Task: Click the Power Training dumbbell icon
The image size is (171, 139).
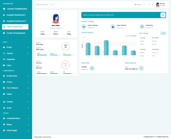Action: pos(84,27)
